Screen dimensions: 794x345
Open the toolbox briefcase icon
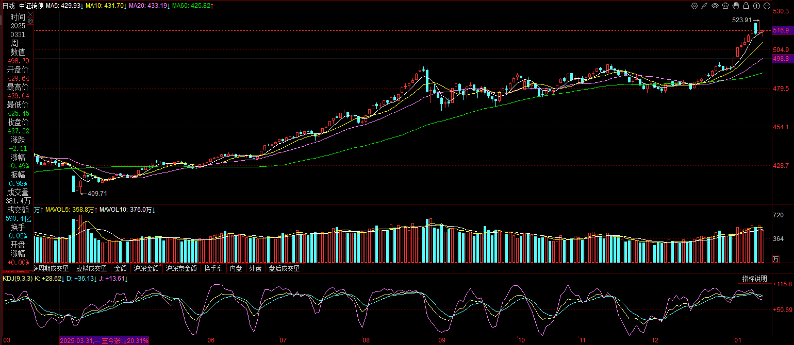click(725, 6)
